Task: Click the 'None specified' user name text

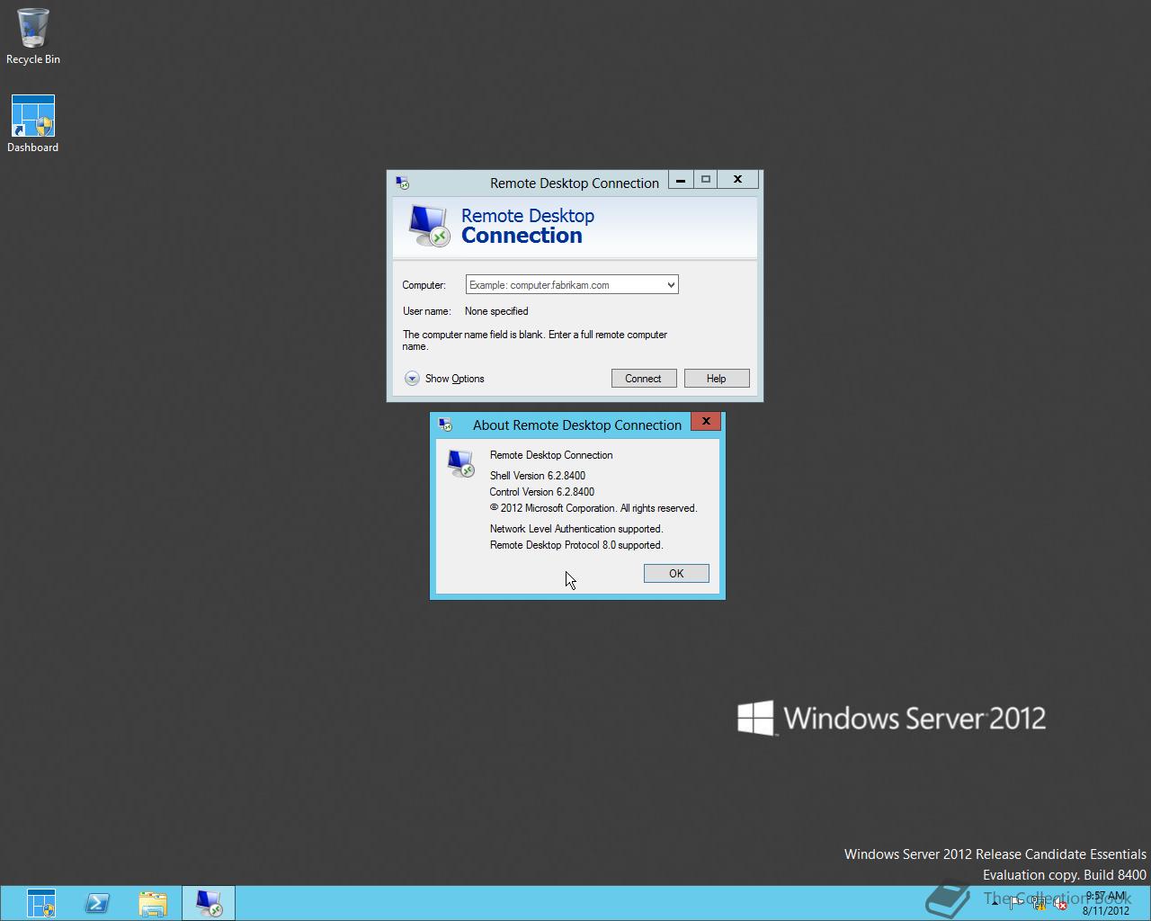Action: (496, 311)
